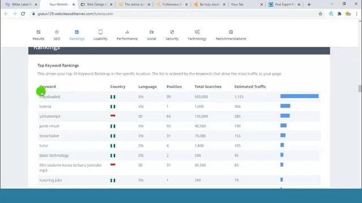The image size is (362, 203).
Task: Click the 550,000 total searches value
Action: pyautogui.click(x=201, y=96)
